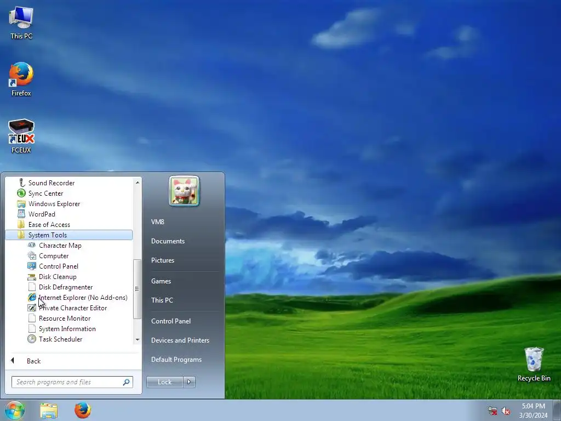The height and width of the screenshot is (421, 561).
Task: Select "Windows Explorer" label in list
Action: [54, 204]
